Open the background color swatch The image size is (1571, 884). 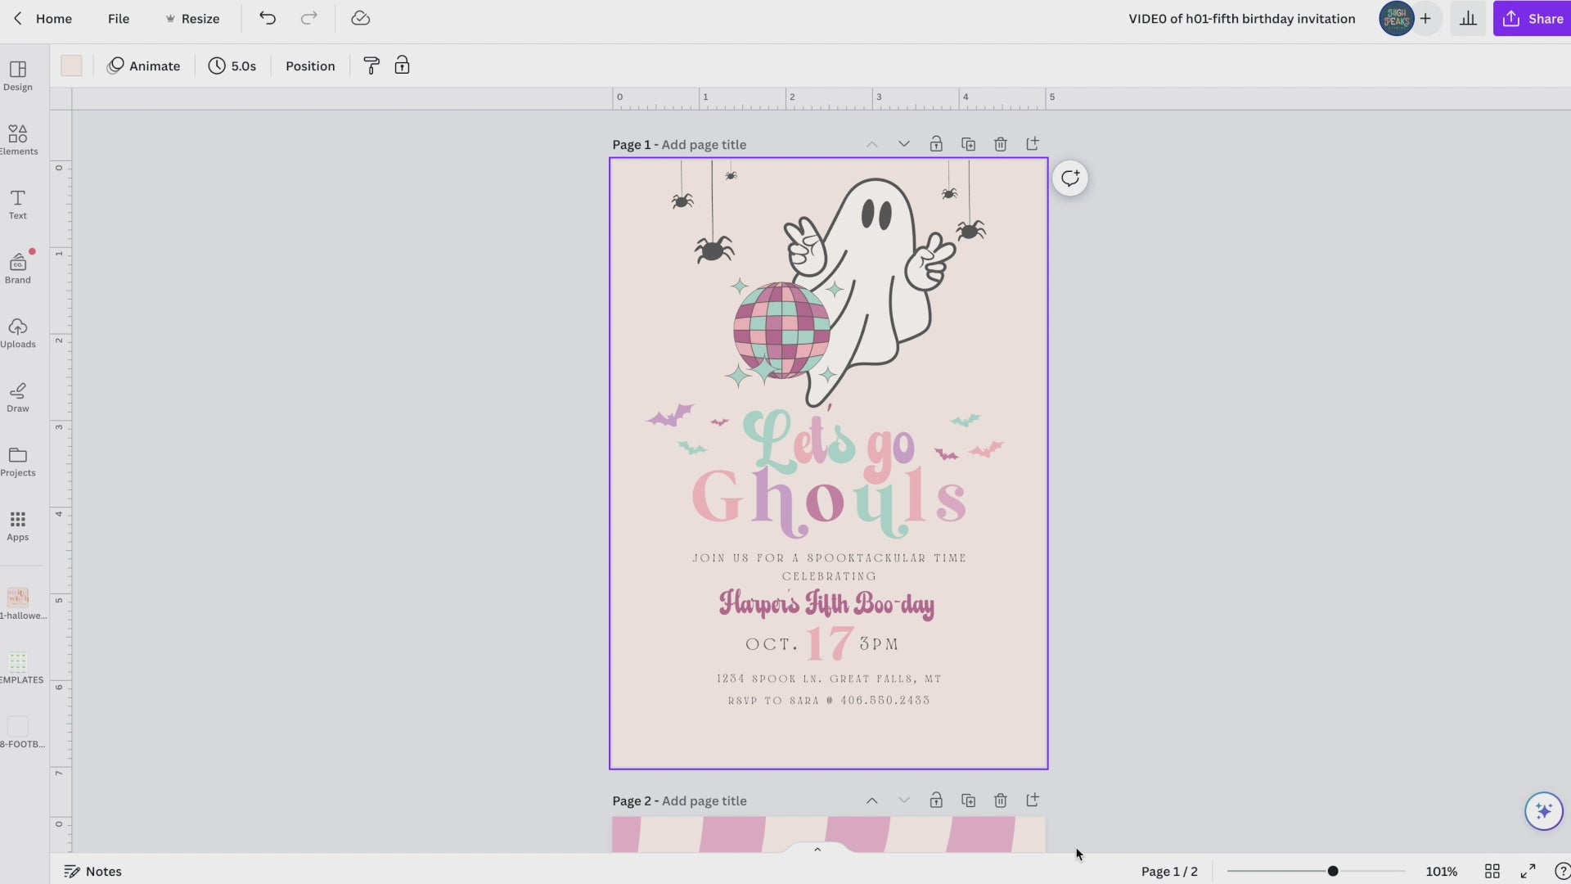71,65
